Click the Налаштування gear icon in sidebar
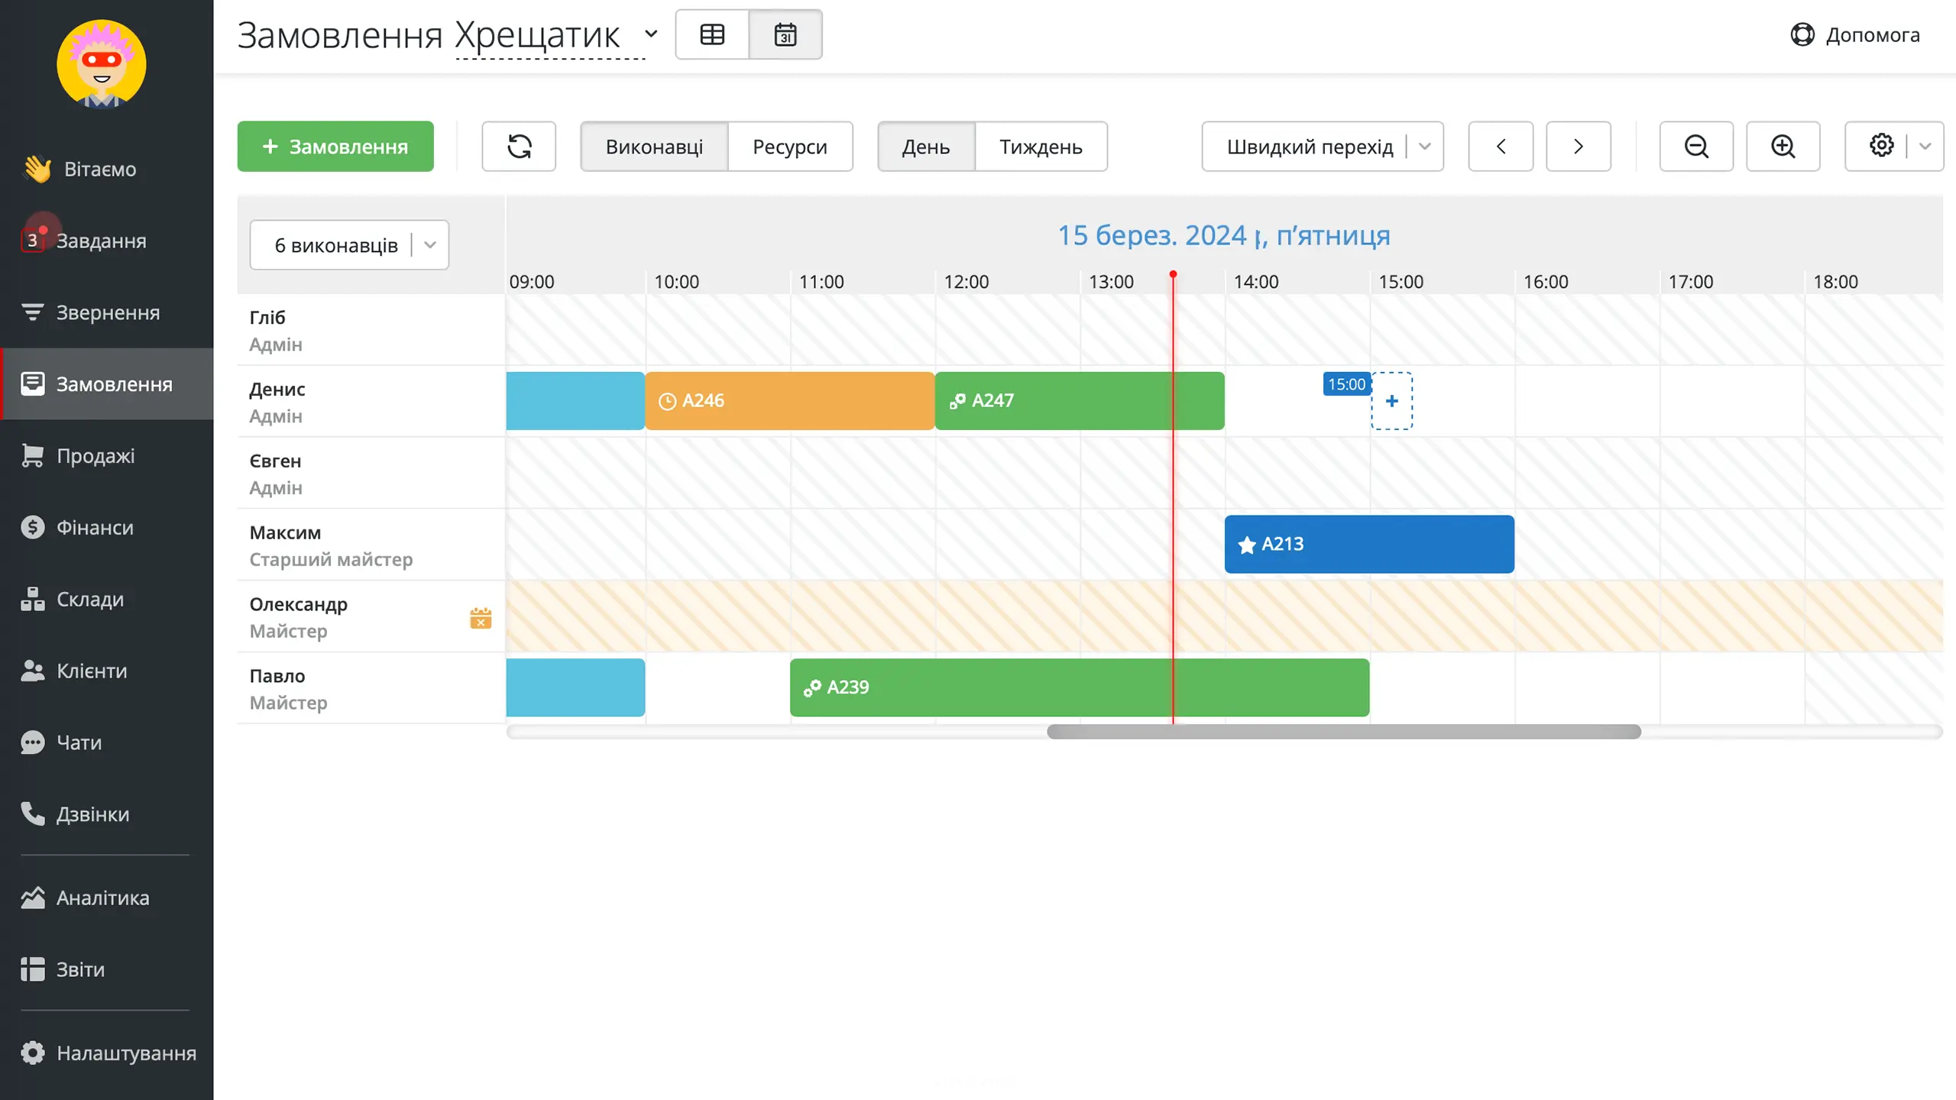Viewport: 1956px width, 1100px height. pyautogui.click(x=32, y=1053)
